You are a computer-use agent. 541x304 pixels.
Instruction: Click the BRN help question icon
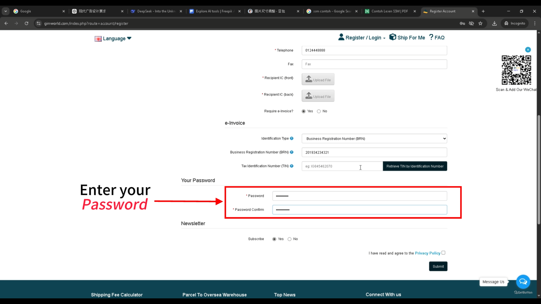[x=292, y=152]
